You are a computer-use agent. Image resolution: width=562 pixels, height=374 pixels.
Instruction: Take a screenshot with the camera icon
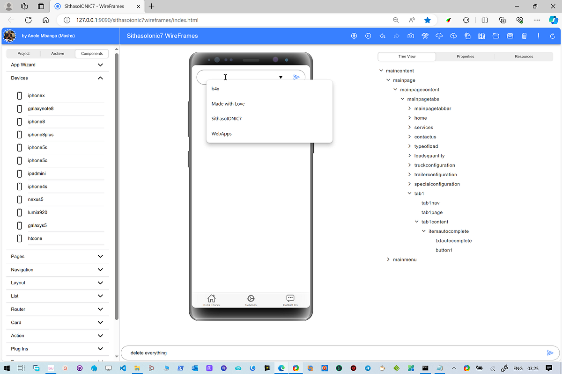point(411,36)
